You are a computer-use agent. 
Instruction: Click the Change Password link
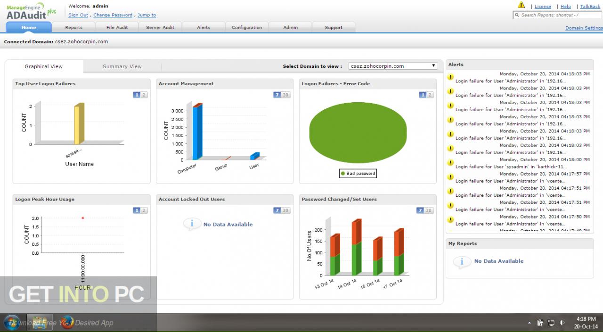(x=113, y=15)
